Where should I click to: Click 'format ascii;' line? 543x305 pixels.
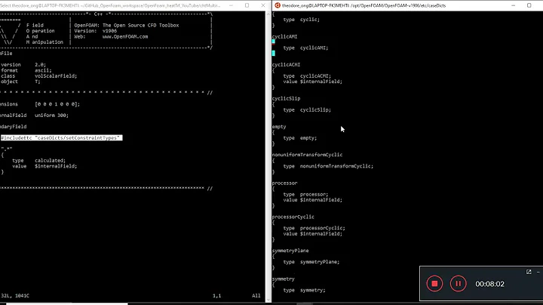click(x=26, y=70)
